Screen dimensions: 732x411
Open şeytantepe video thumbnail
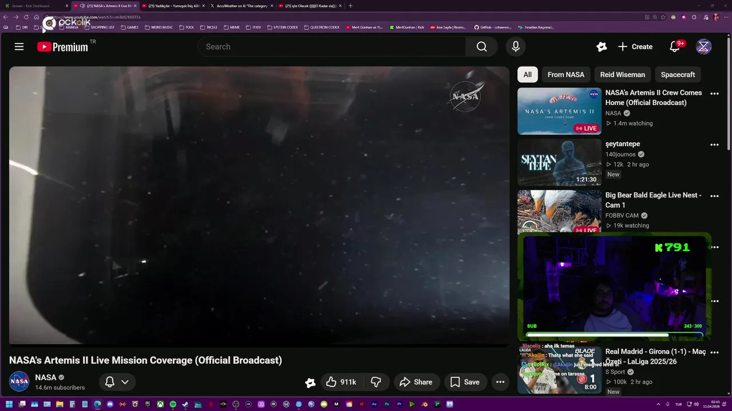pyautogui.click(x=559, y=162)
